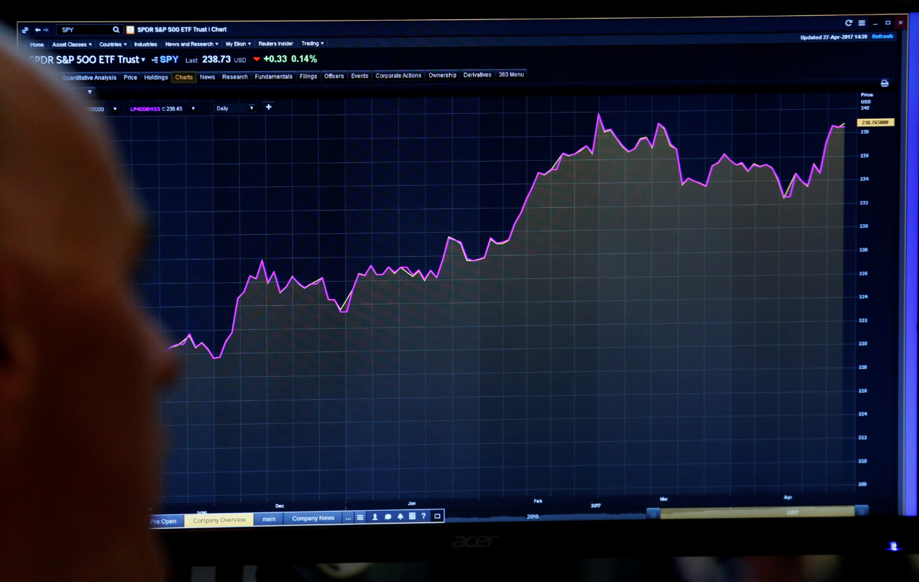Click the plus icon to add a chart series
The width and height of the screenshot is (919, 582).
pos(269,108)
